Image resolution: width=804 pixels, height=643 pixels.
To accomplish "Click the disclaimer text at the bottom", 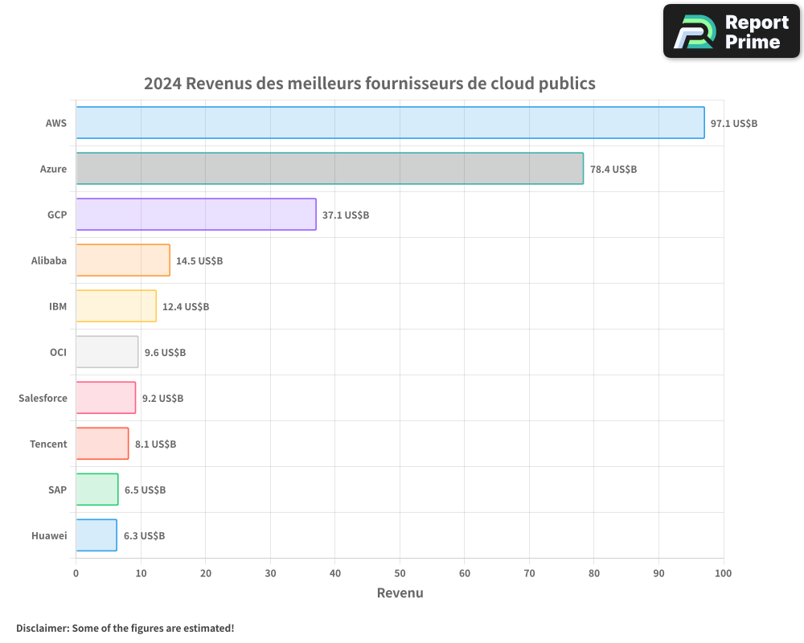I will point(125,629).
